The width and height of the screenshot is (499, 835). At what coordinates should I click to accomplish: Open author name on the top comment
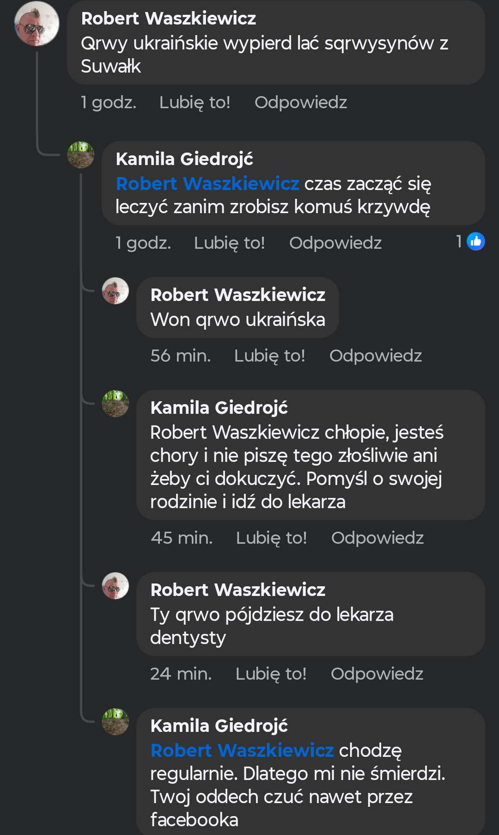point(169,18)
